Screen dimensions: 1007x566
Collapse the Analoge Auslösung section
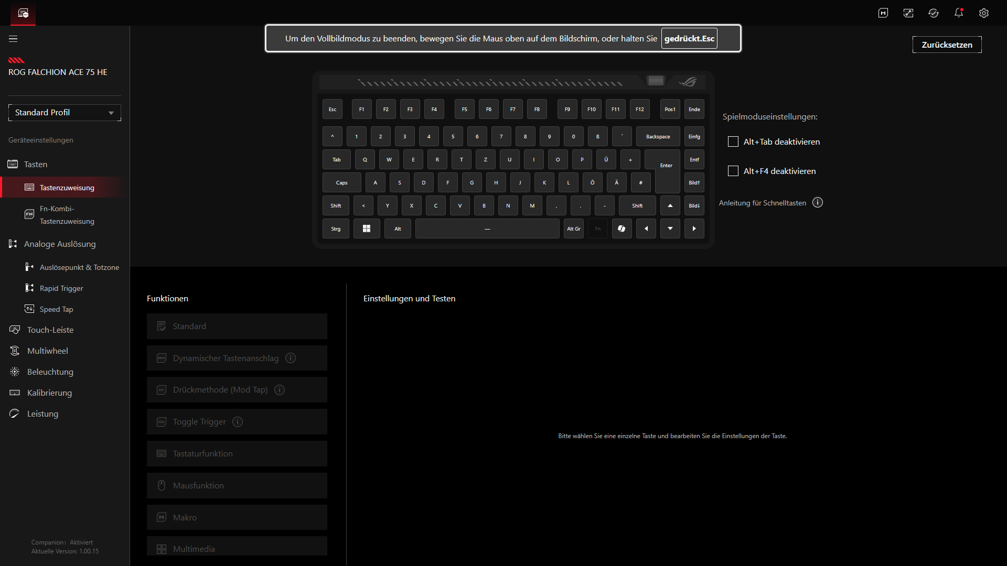pos(60,244)
